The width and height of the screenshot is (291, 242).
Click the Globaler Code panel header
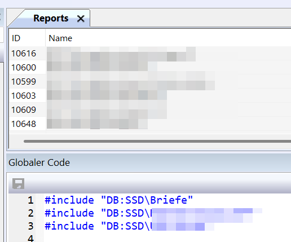[x=148, y=162]
